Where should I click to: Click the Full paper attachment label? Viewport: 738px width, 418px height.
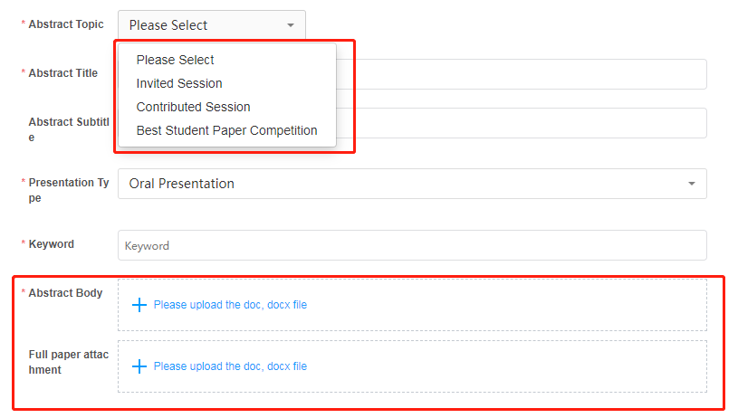click(68, 362)
